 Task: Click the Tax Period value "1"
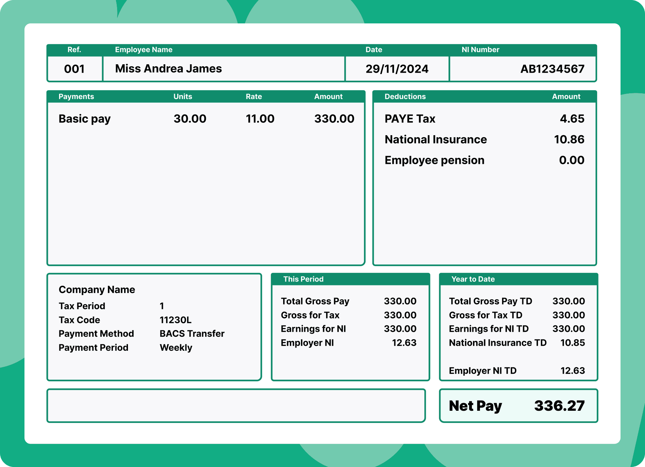[162, 306]
